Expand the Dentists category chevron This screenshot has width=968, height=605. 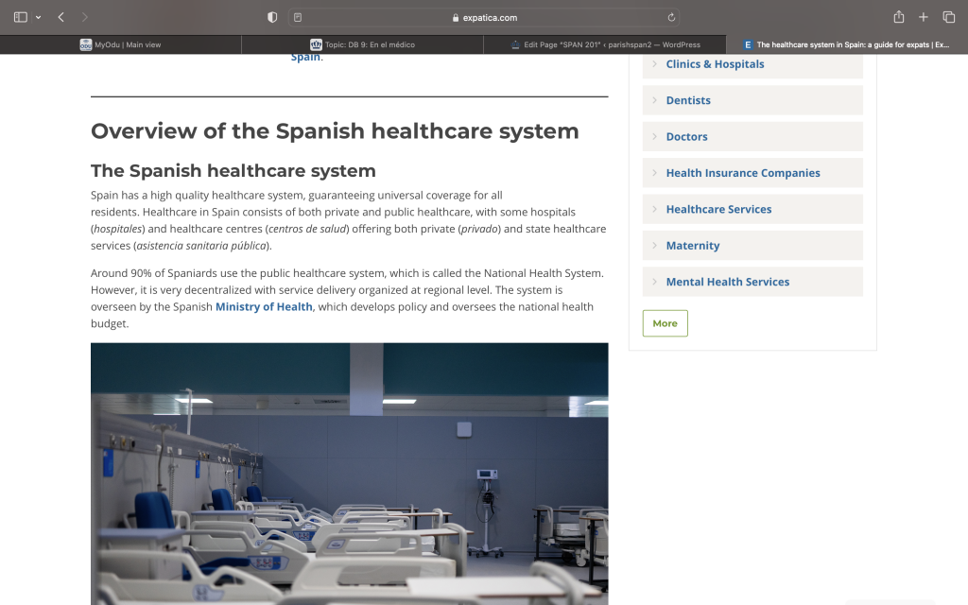(654, 100)
